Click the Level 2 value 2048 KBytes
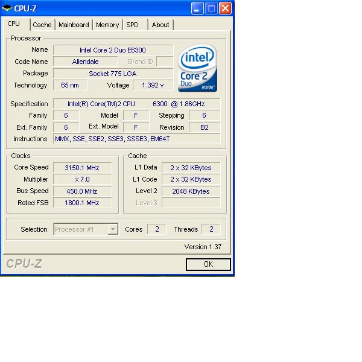 pos(191,191)
